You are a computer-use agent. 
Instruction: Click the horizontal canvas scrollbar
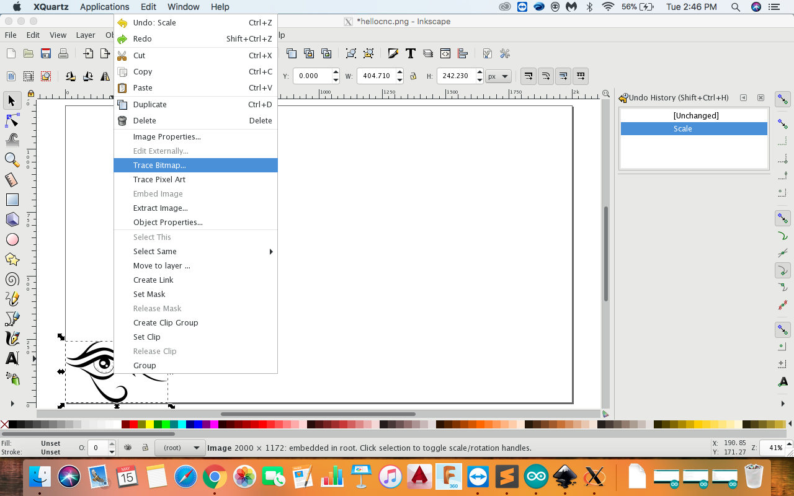[318, 414]
